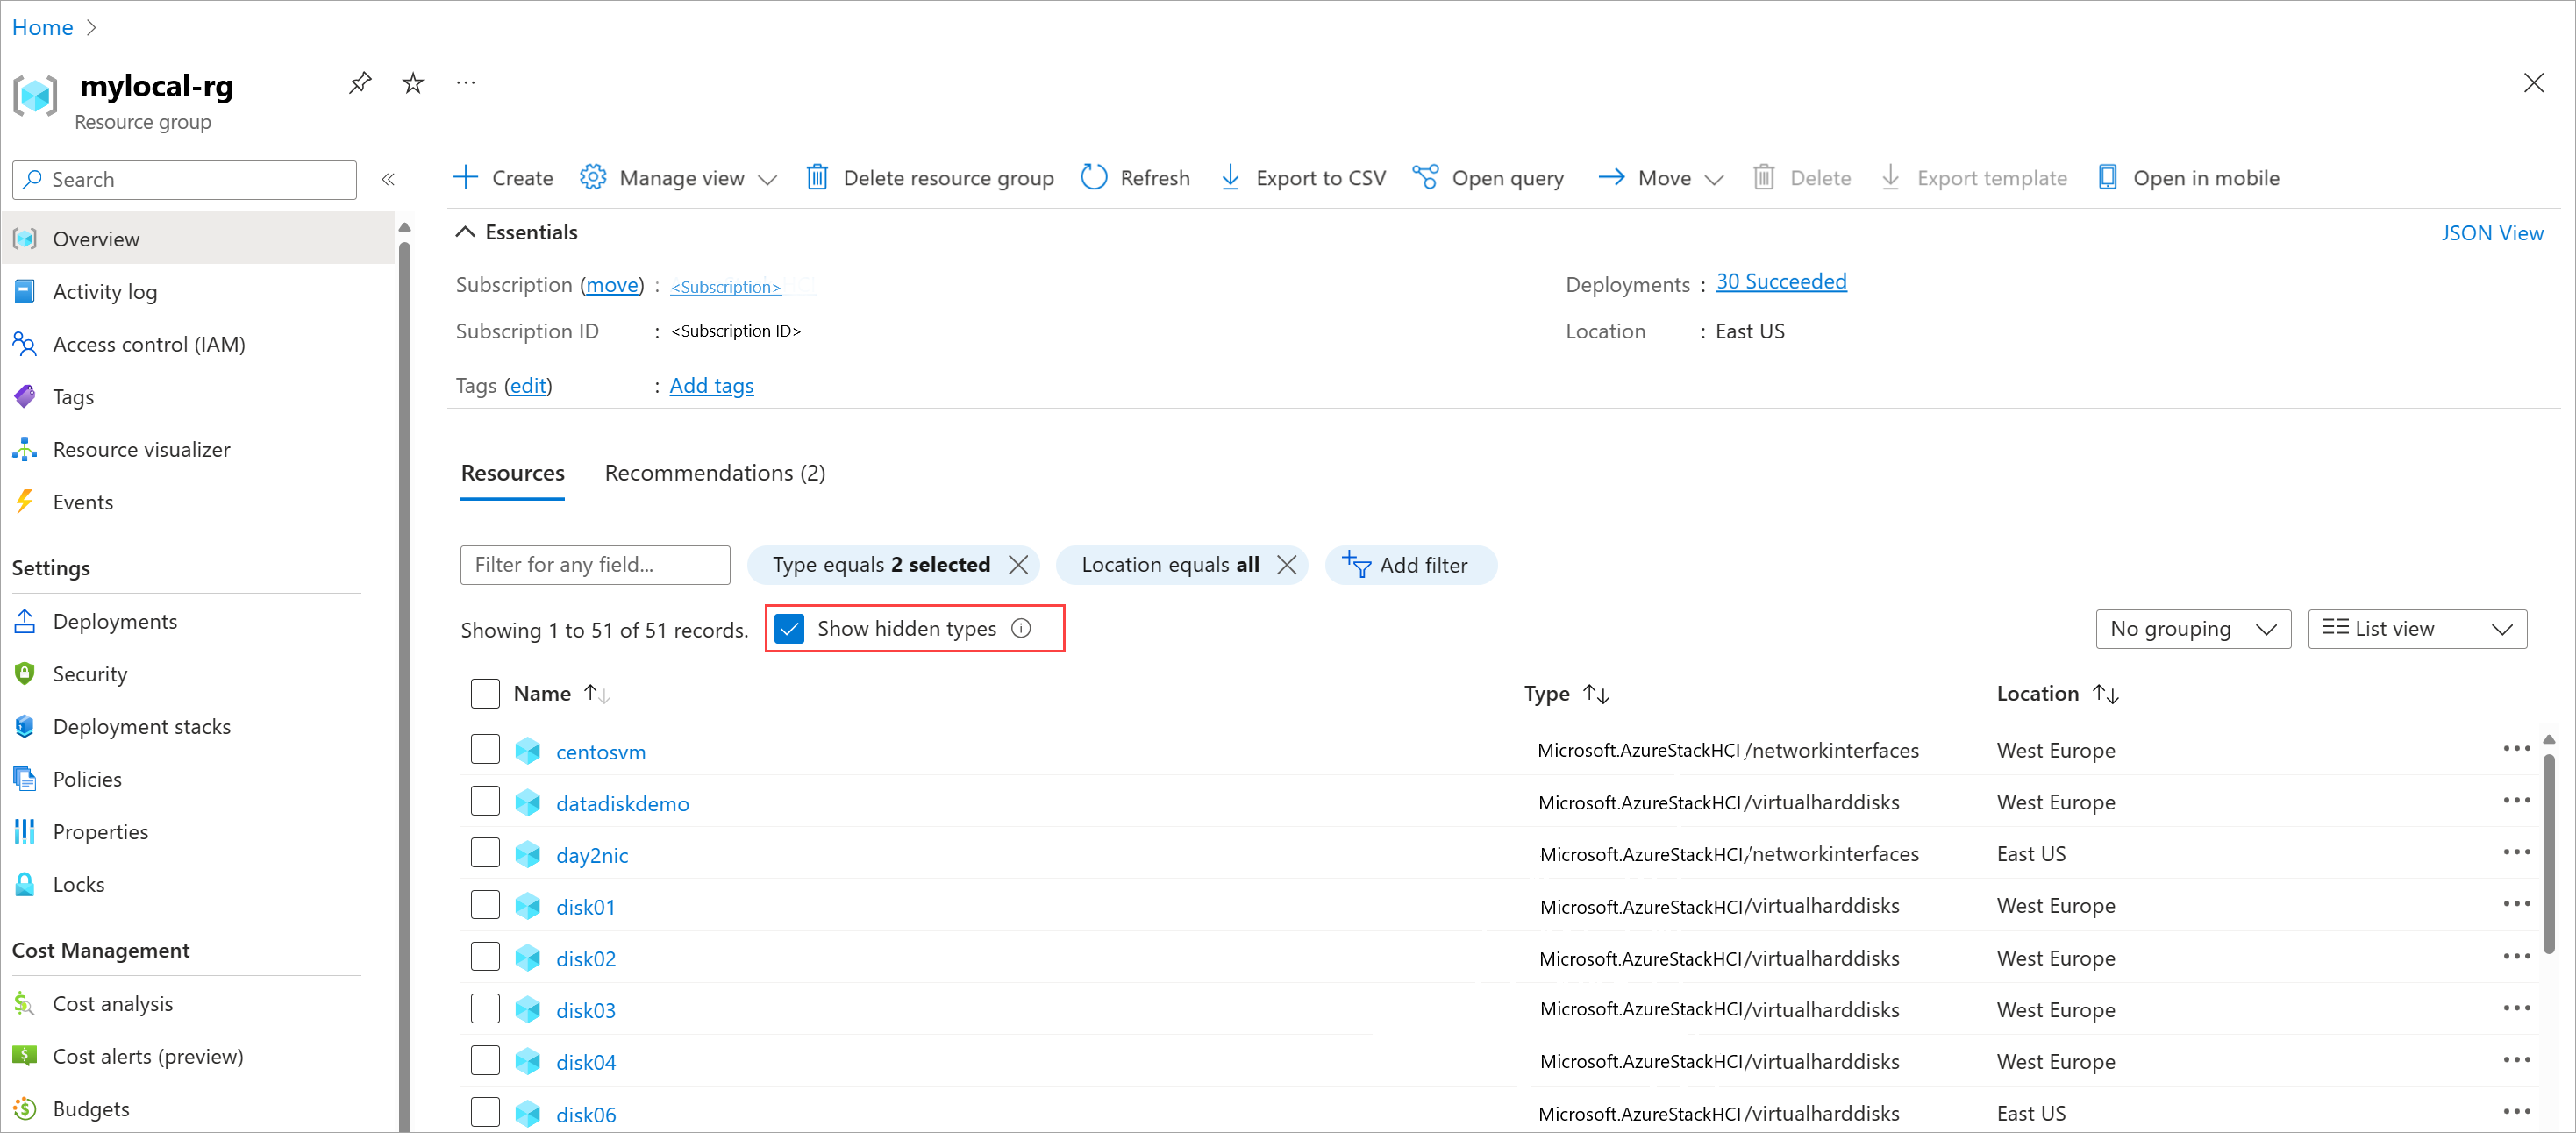The height and width of the screenshot is (1133, 2576).
Task: Open Activity log in sidebar
Action: [x=104, y=291]
